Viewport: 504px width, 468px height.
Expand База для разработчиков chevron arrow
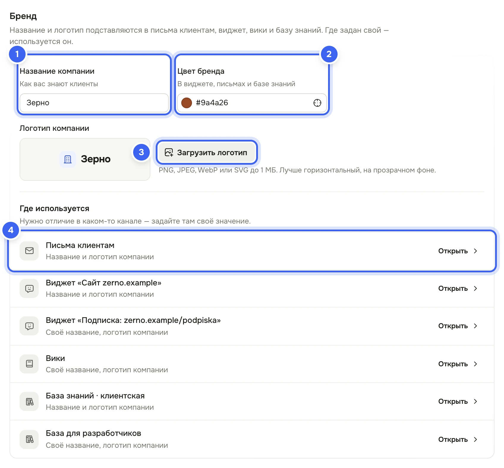point(475,439)
